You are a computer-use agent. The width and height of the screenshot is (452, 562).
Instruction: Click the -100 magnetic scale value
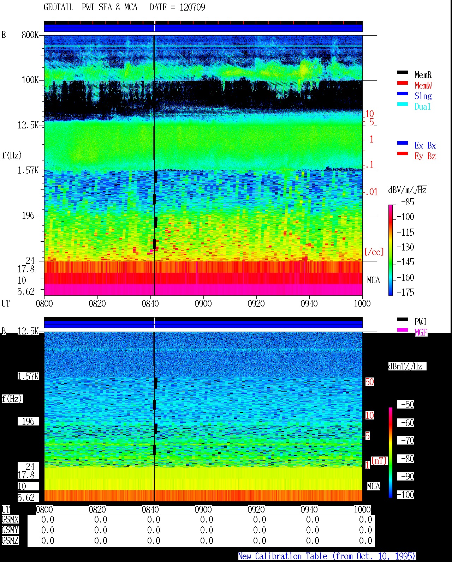pos(405,495)
